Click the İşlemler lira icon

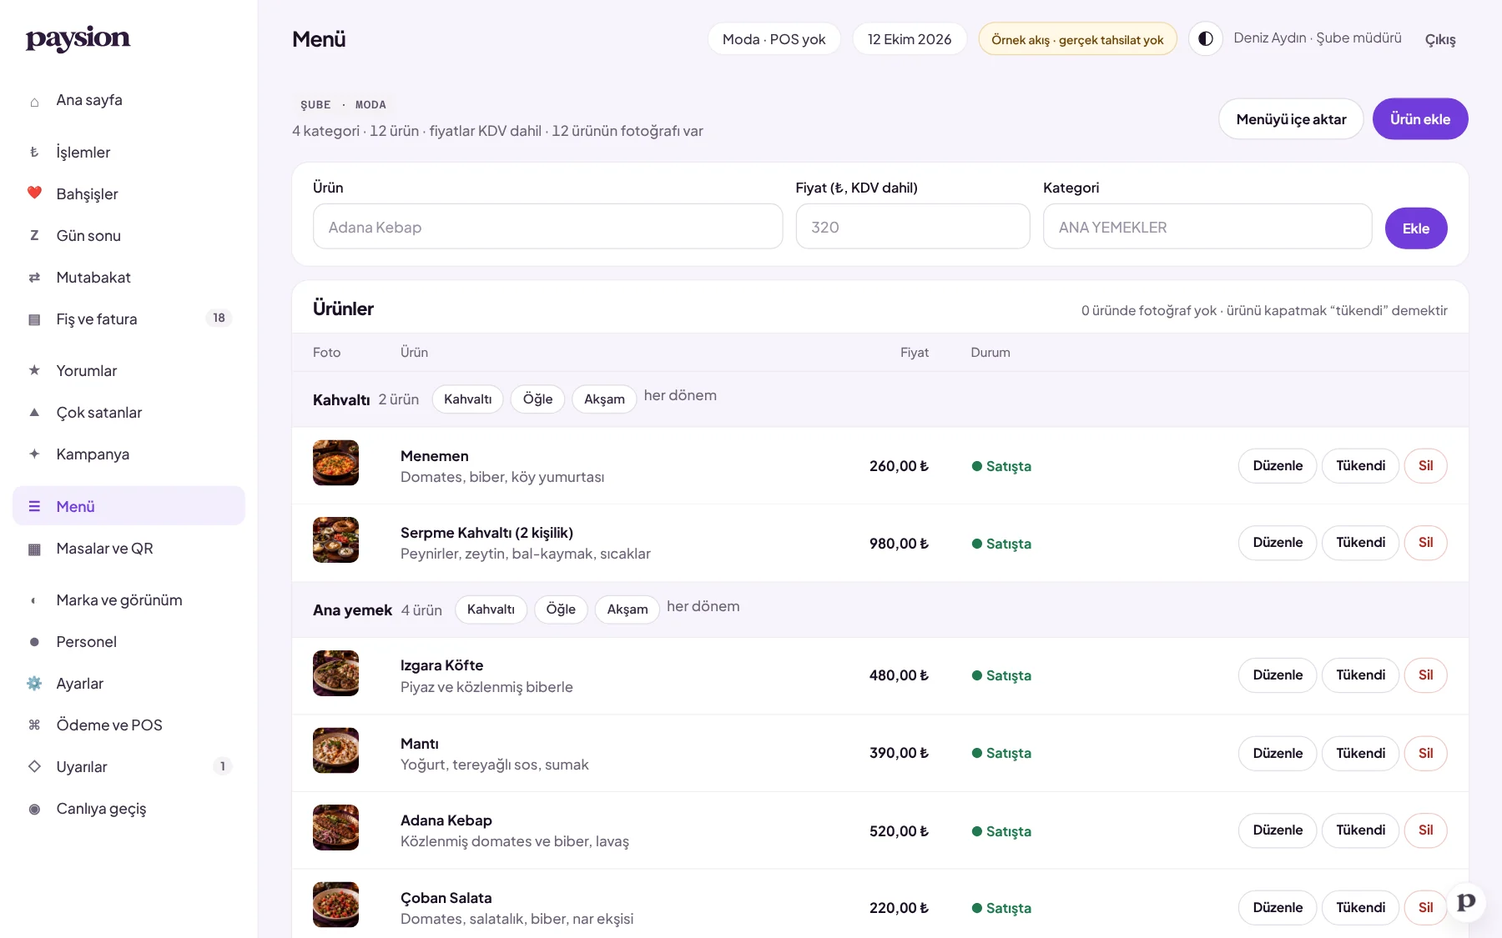[34, 153]
